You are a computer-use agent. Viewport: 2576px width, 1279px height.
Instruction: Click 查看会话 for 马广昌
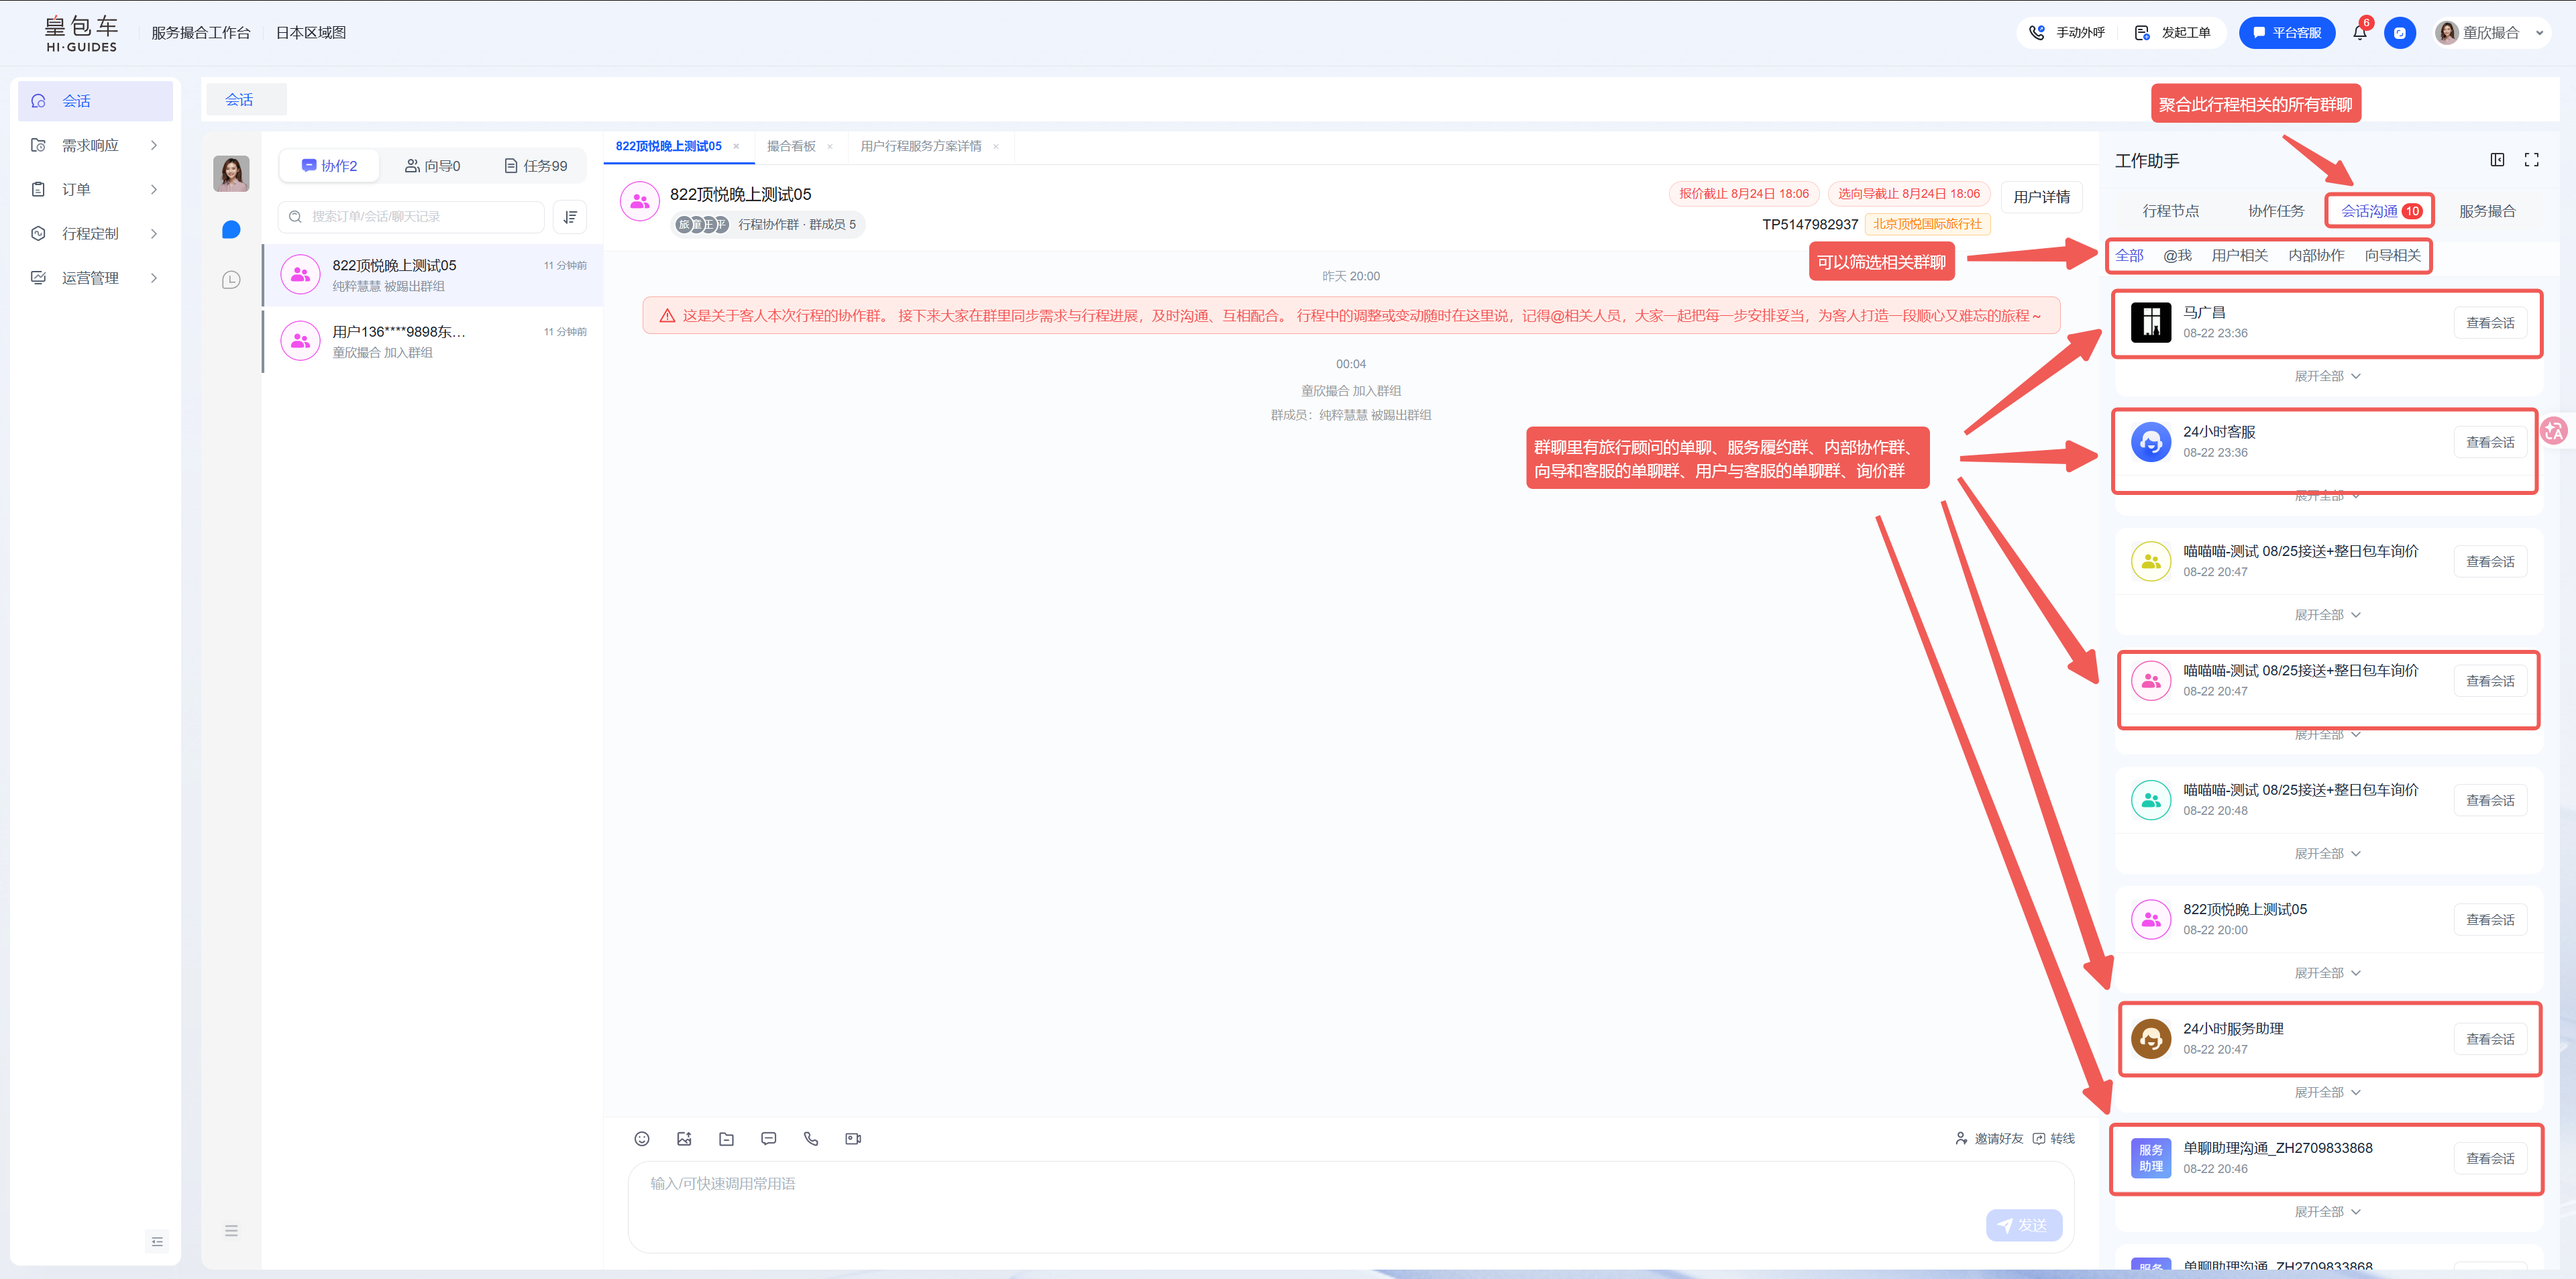click(2490, 323)
